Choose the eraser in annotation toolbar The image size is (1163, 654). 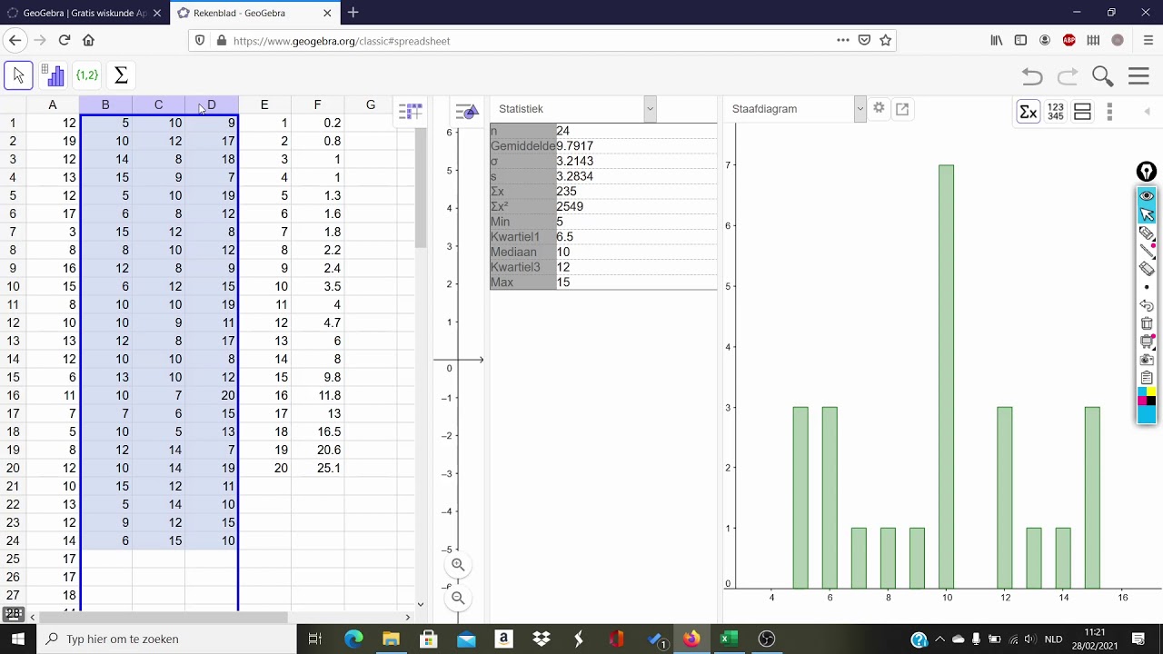[1147, 269]
